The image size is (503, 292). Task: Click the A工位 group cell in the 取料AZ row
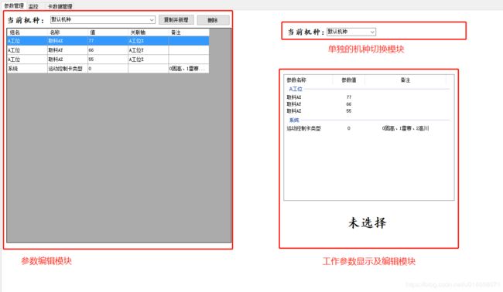[27, 59]
